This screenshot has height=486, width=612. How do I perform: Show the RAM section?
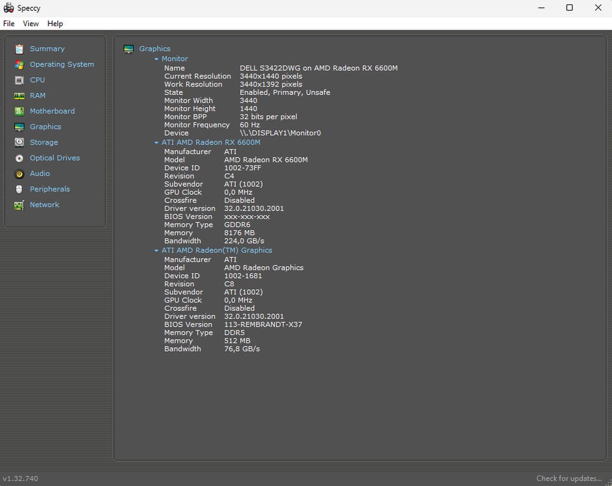click(38, 96)
